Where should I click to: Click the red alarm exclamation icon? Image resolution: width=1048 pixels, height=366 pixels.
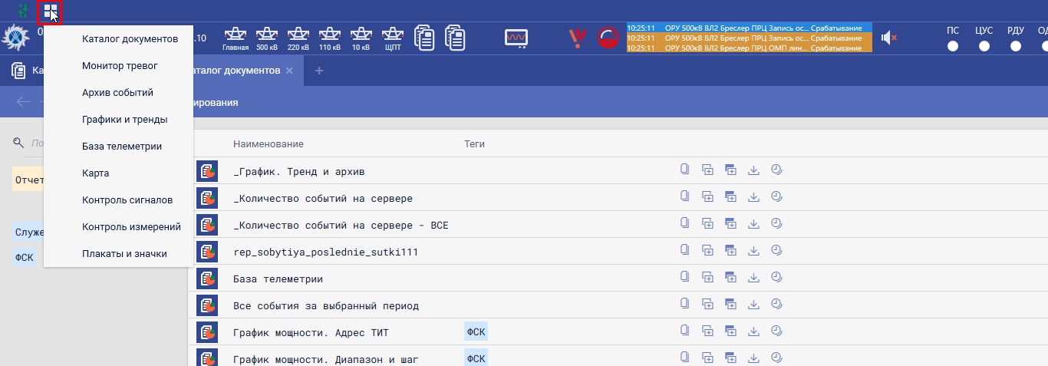coord(576,38)
